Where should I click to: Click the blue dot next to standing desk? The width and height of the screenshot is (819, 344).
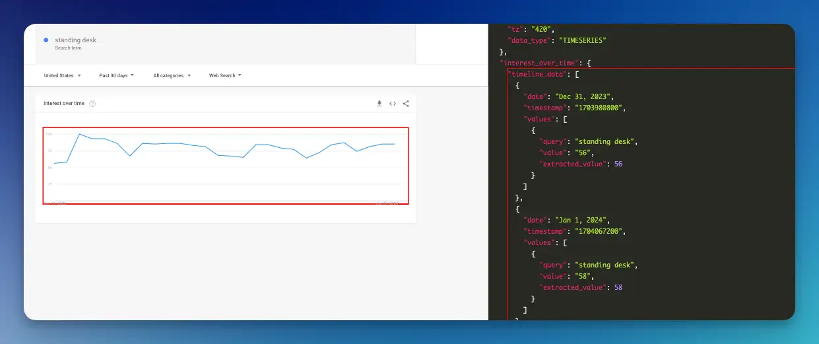[x=46, y=40]
